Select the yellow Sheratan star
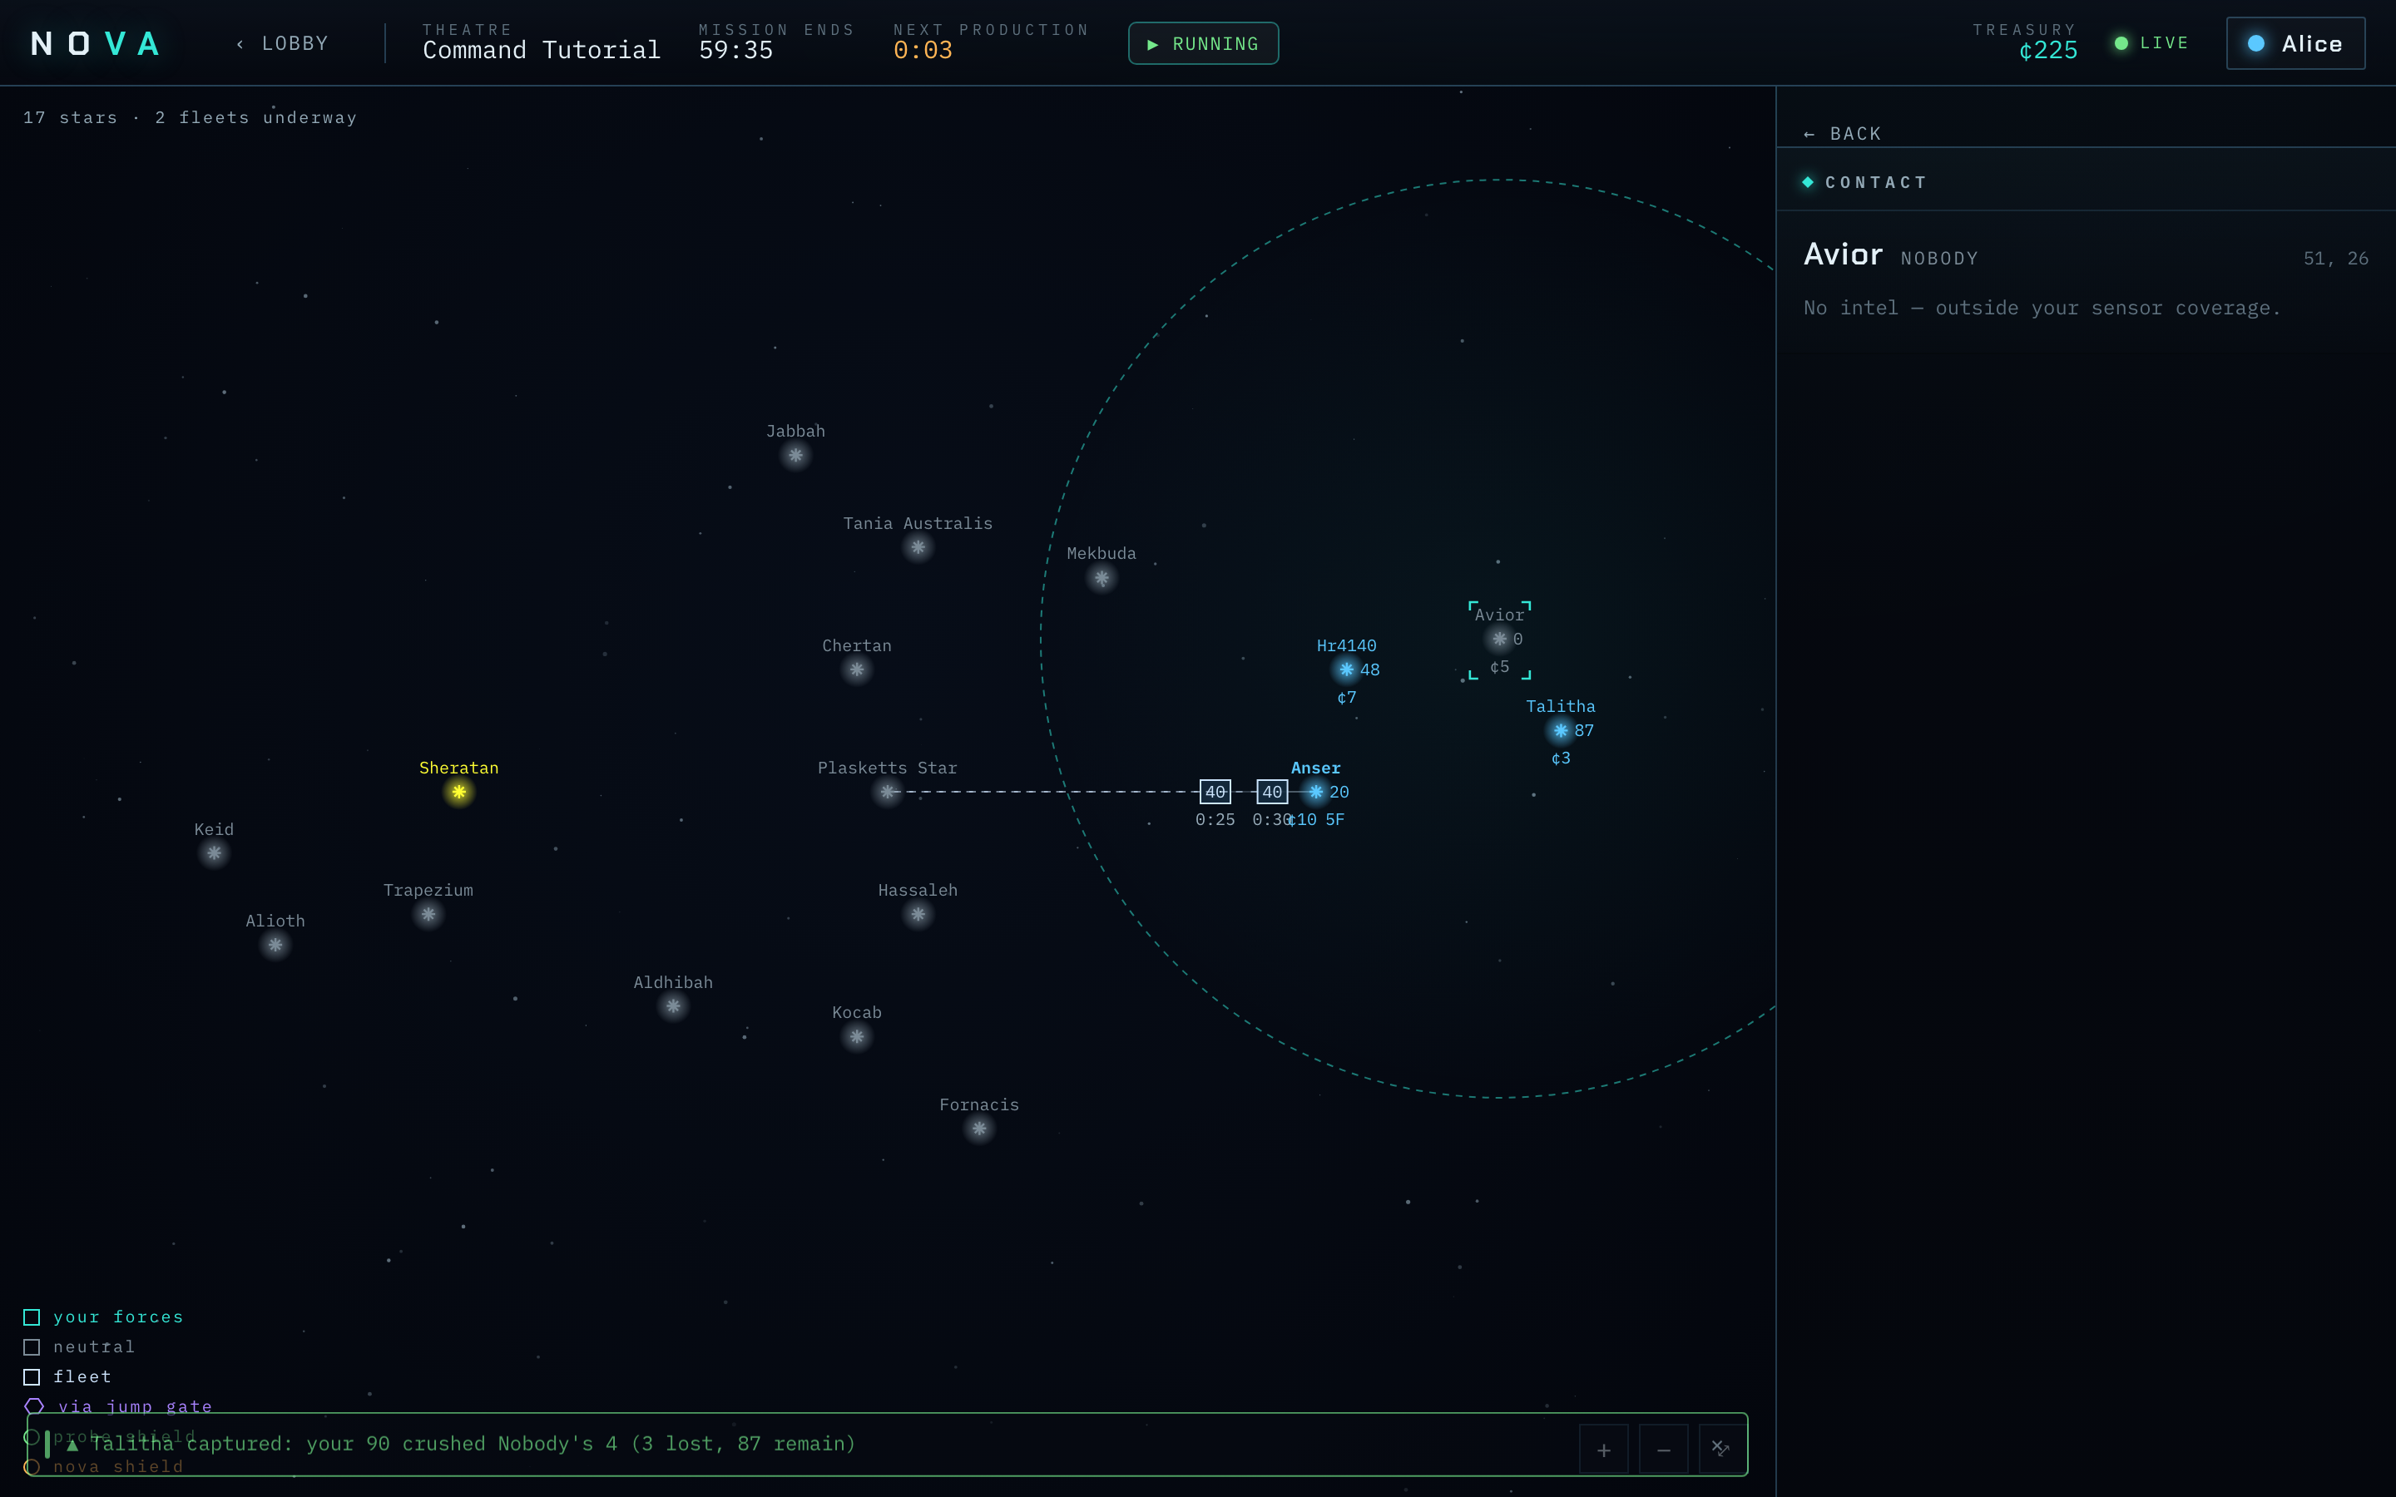The image size is (2396, 1497). pyautogui.click(x=458, y=791)
